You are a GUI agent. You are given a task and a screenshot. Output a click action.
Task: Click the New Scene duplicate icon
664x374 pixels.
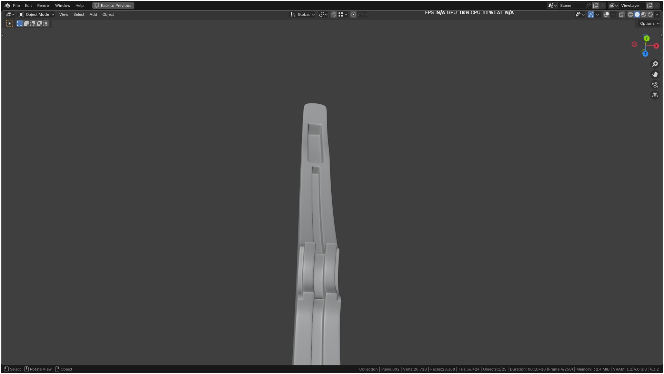(x=595, y=6)
